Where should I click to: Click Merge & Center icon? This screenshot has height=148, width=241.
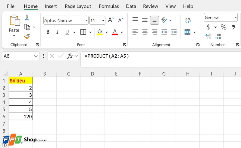(x=187, y=32)
